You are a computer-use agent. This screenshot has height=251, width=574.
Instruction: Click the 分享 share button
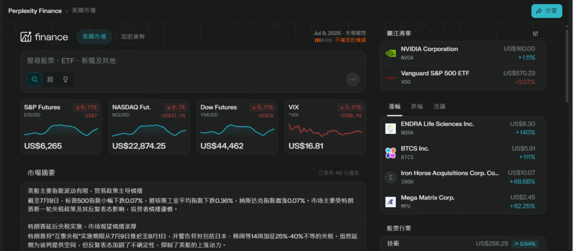547,11
